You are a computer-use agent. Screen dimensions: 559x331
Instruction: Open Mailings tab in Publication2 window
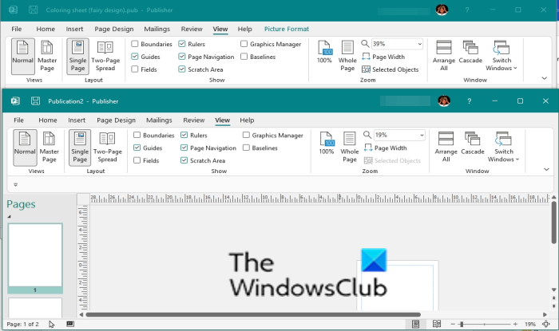[x=159, y=120]
